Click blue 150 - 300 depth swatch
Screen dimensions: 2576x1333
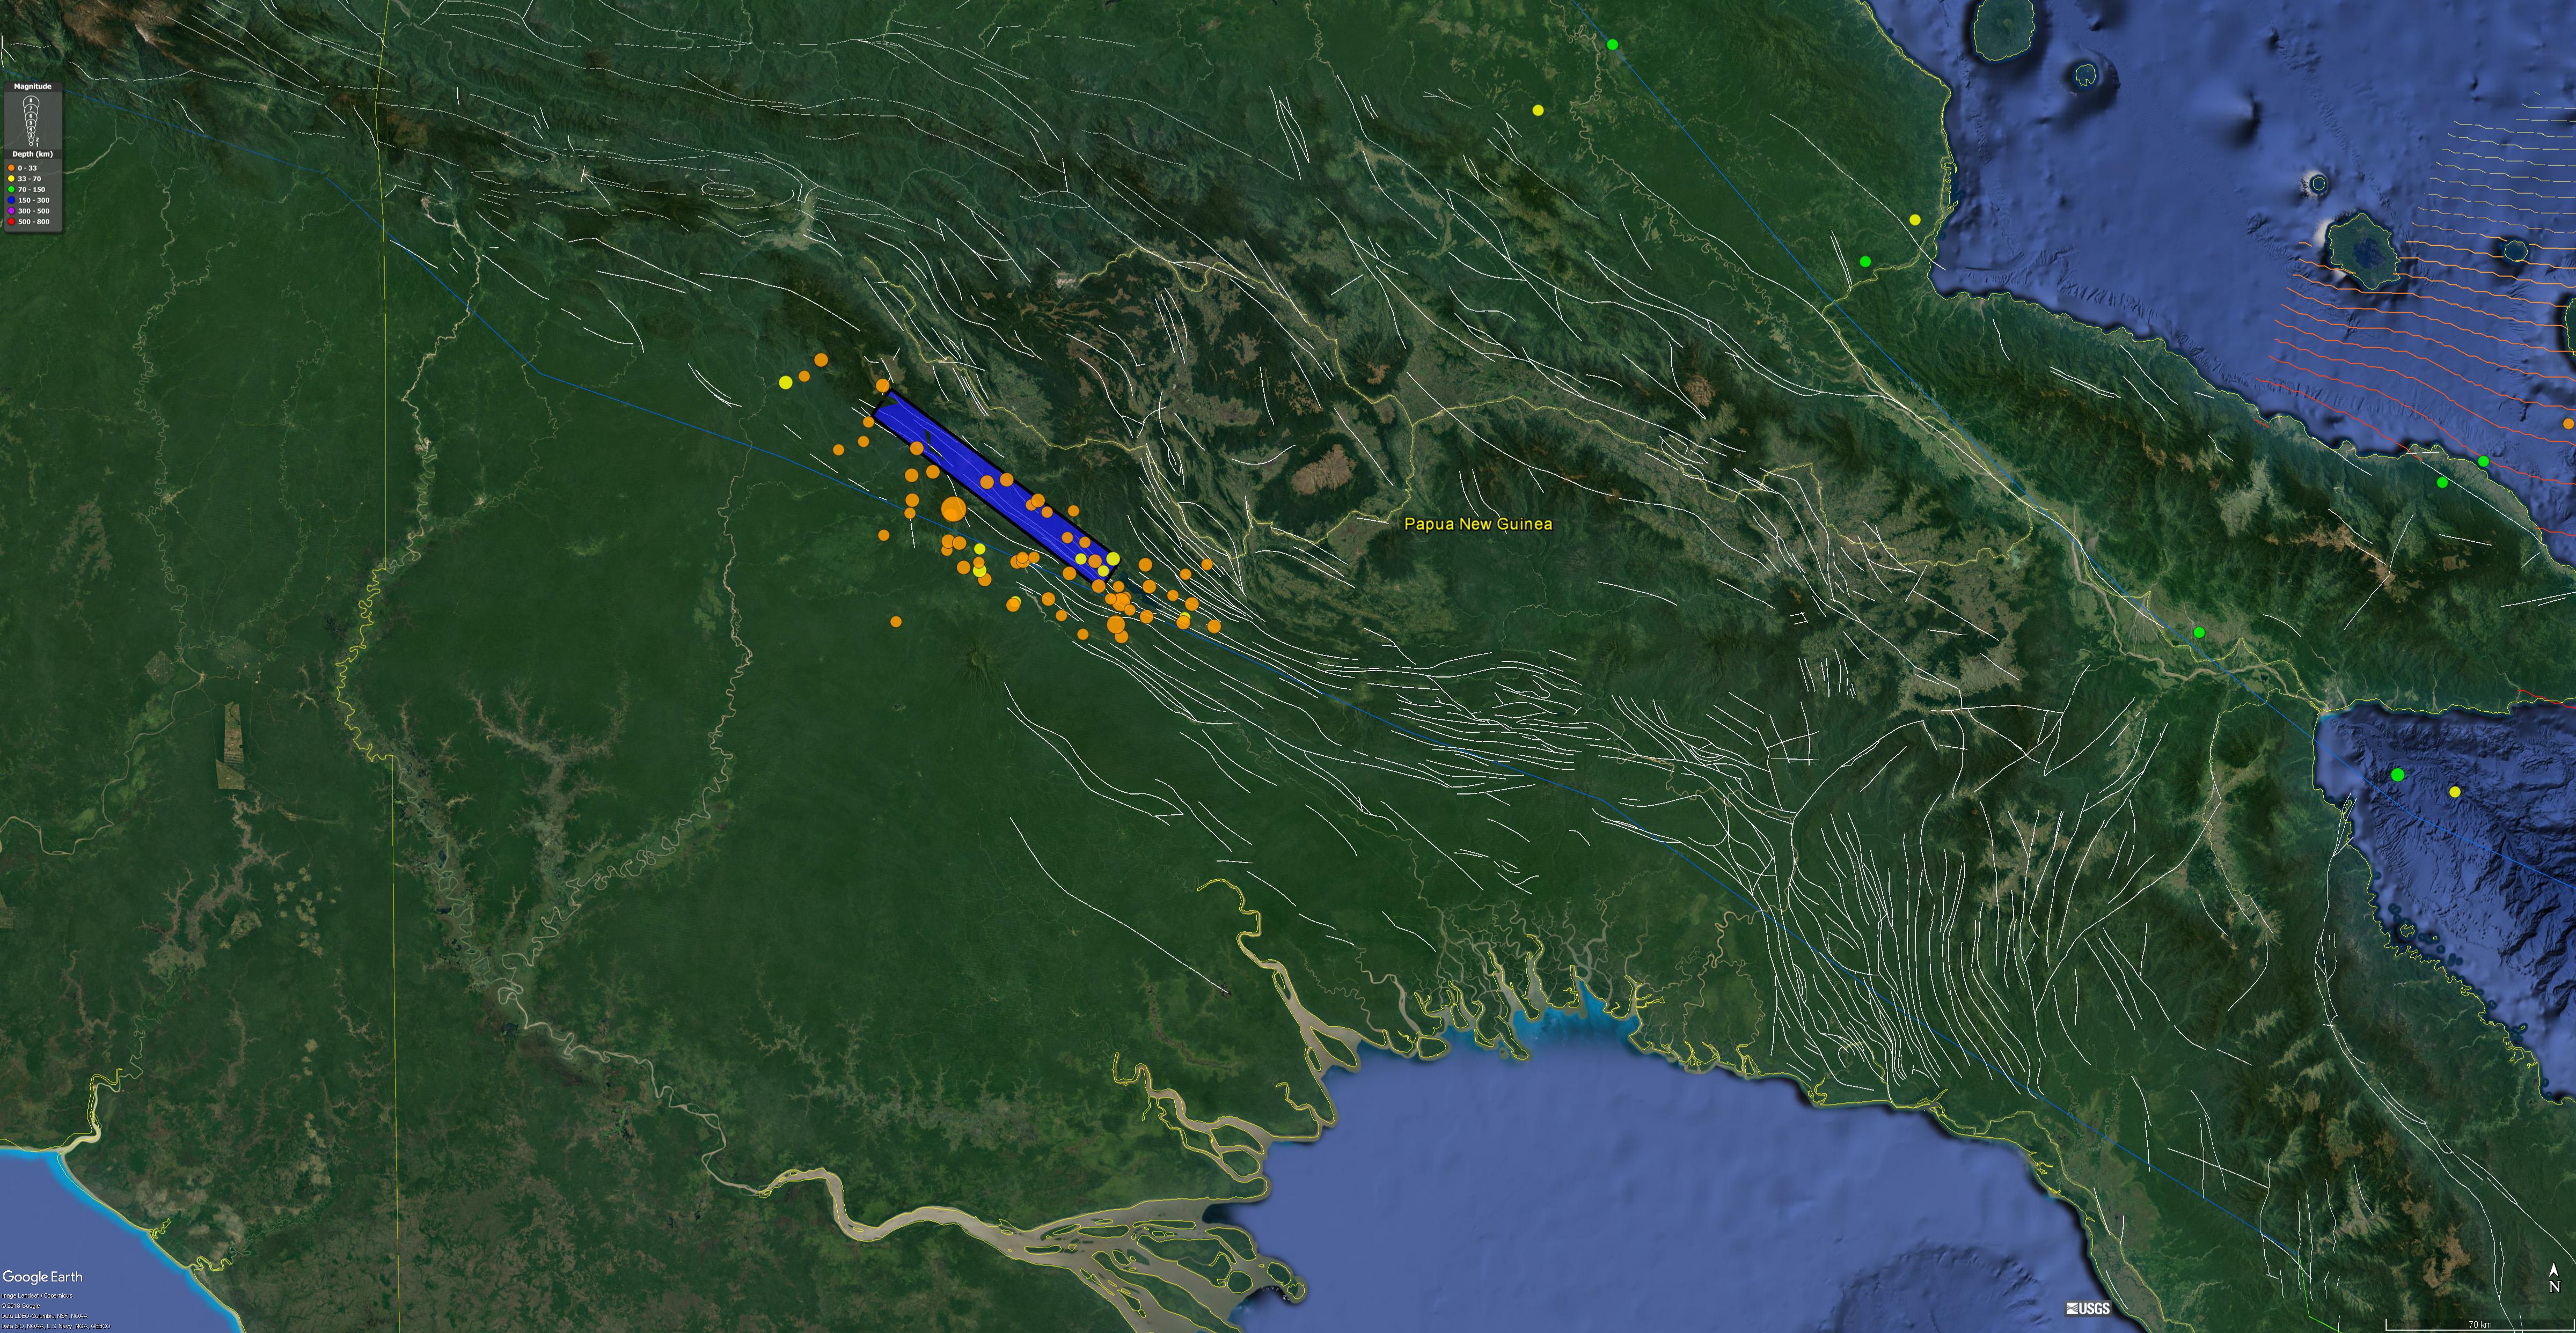pos(11,200)
